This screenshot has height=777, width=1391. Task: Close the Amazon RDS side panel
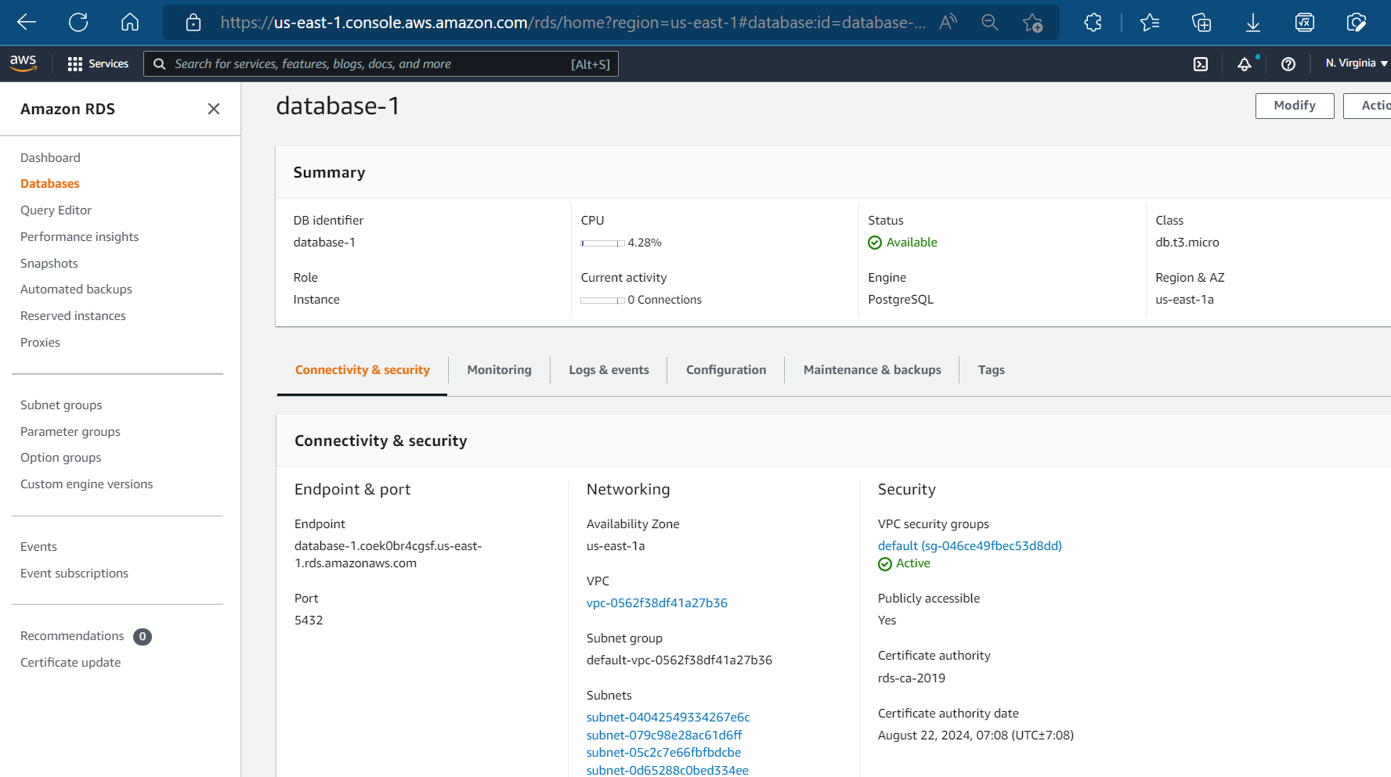click(x=214, y=109)
